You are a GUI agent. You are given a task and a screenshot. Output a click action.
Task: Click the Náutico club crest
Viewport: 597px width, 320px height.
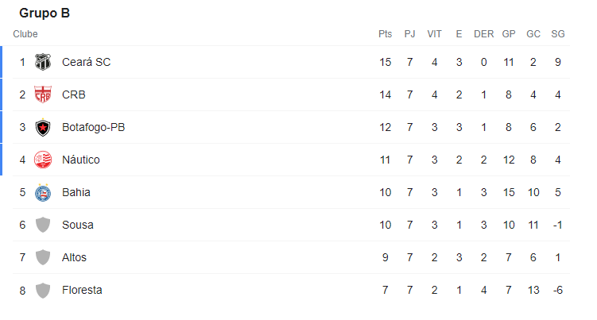click(43, 160)
